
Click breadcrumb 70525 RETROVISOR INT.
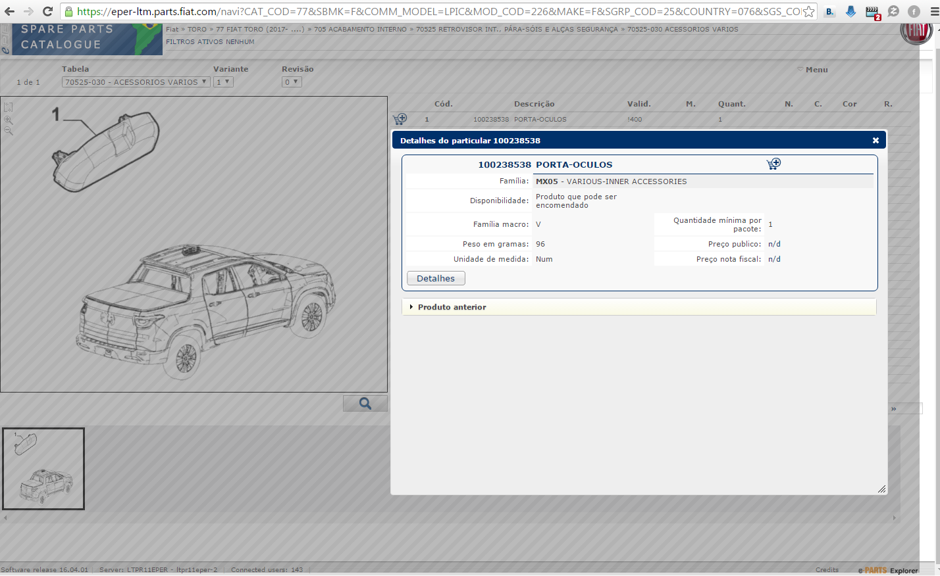coord(517,29)
